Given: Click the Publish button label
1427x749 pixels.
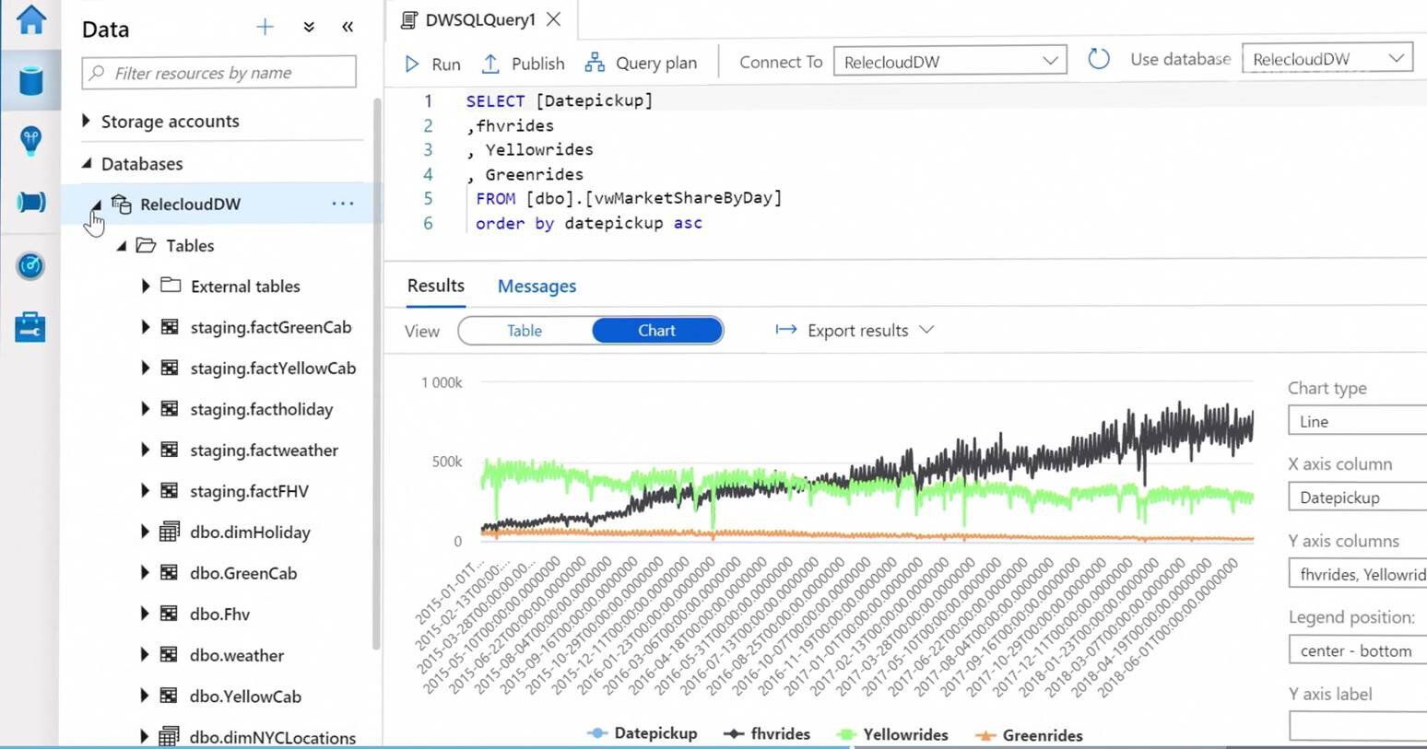Looking at the screenshot, I should pos(538,64).
